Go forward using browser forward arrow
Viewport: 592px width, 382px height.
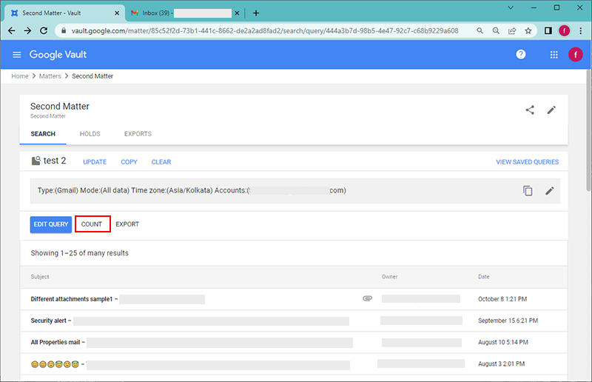pos(27,30)
